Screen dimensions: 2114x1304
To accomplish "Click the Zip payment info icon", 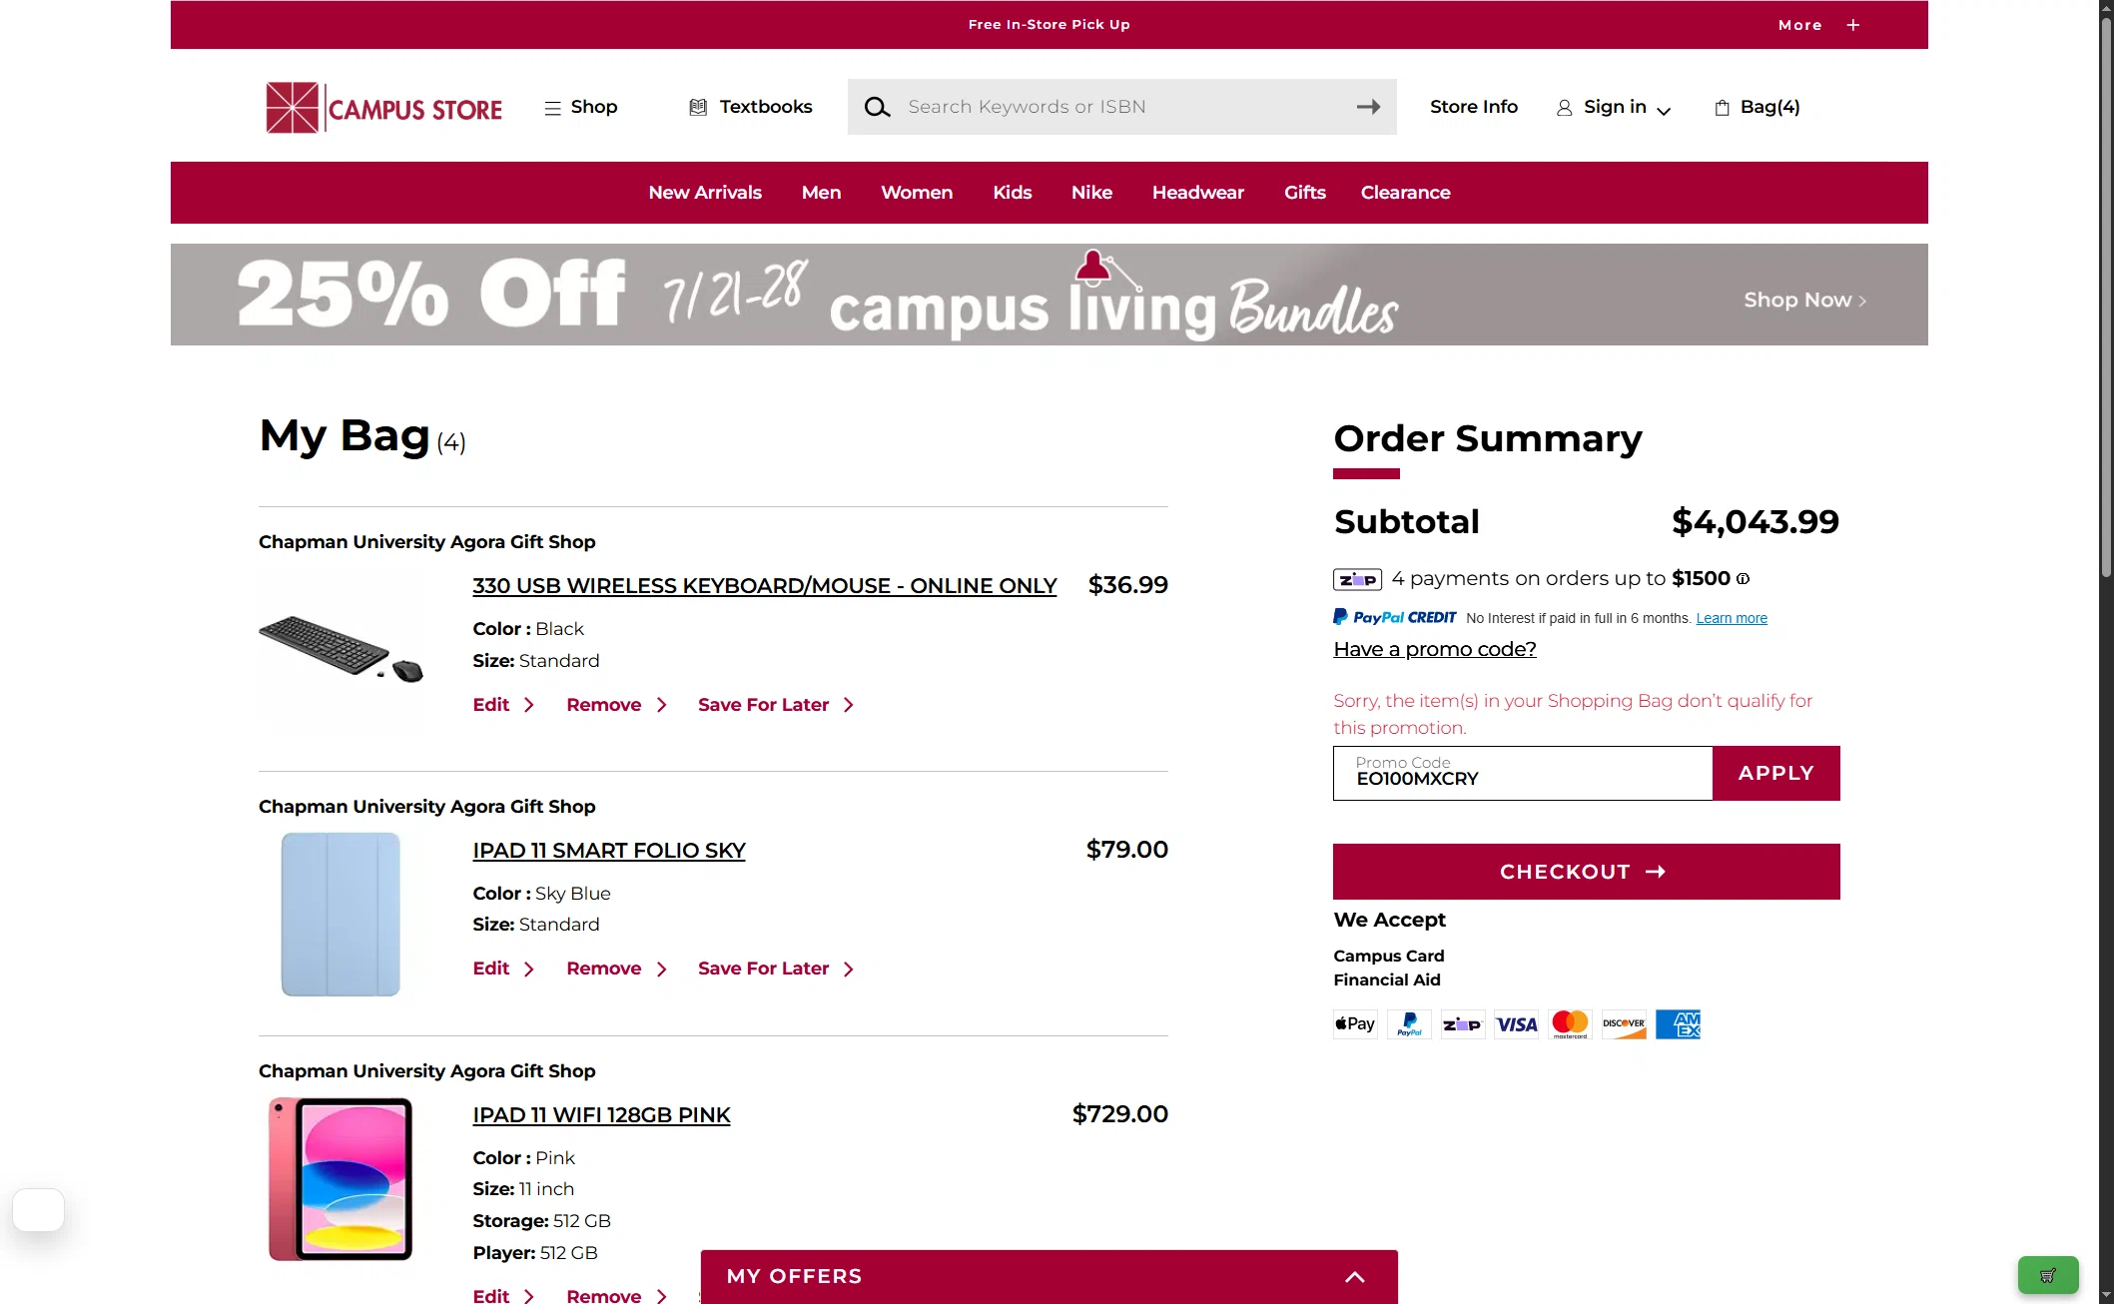I will click(1743, 579).
